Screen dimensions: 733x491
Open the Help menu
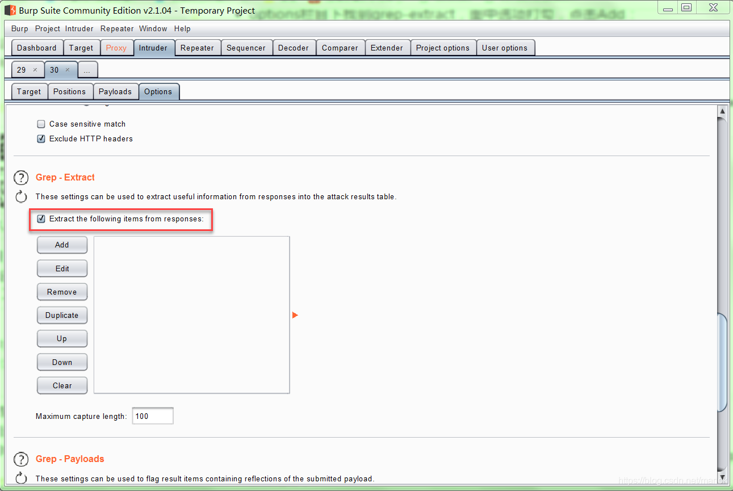(182, 28)
